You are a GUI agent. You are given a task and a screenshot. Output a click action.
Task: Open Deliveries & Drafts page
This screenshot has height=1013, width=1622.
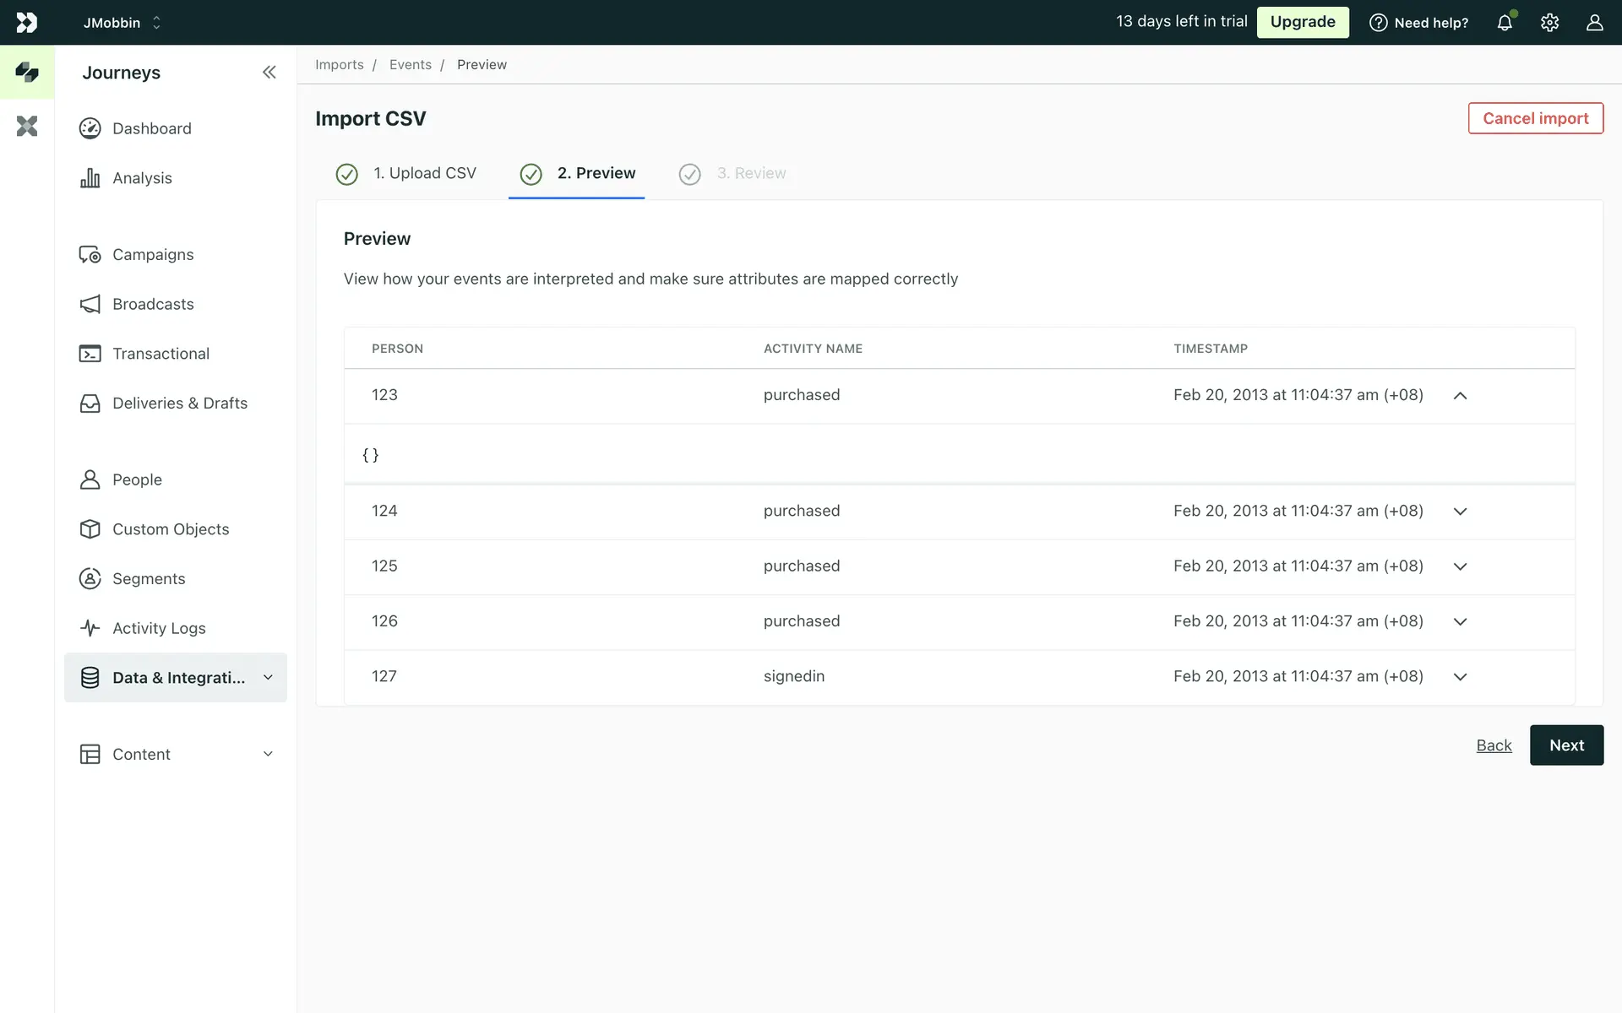179,404
